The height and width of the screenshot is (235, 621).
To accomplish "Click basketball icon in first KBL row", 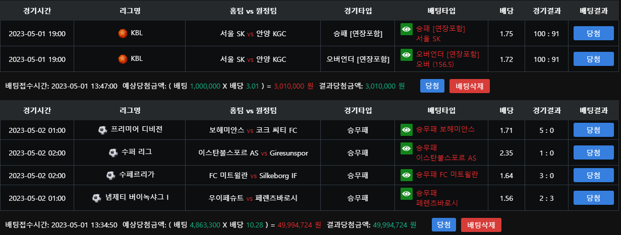I will pyautogui.click(x=123, y=33).
